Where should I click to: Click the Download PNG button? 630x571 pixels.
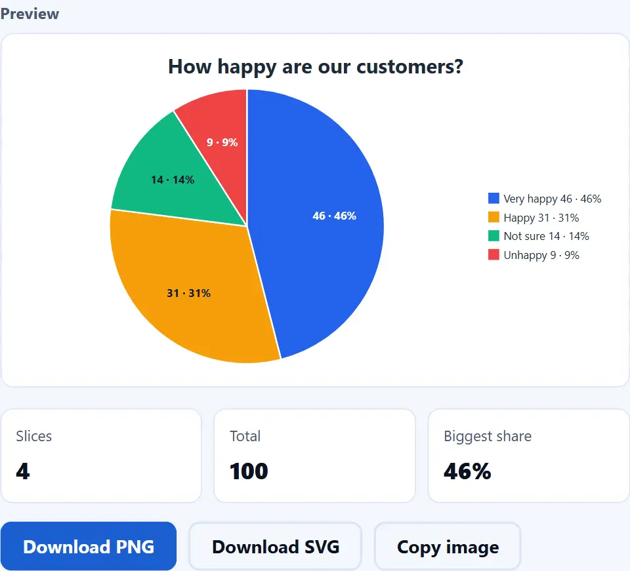(x=89, y=547)
